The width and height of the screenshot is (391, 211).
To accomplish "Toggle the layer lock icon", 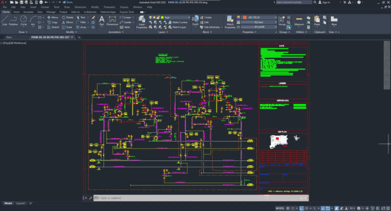I will pos(158,17).
